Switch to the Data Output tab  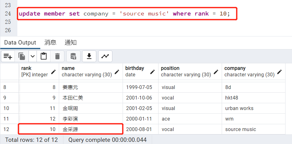coord(20,43)
